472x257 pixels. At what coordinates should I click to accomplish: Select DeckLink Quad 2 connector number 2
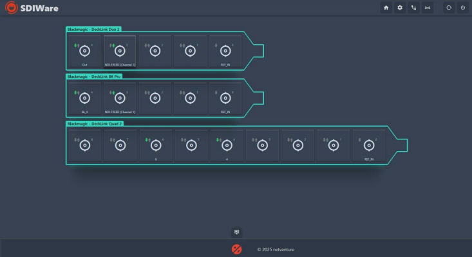tap(298, 146)
